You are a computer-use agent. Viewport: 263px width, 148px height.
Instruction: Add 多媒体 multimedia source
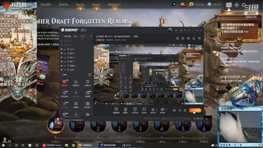click(144, 111)
